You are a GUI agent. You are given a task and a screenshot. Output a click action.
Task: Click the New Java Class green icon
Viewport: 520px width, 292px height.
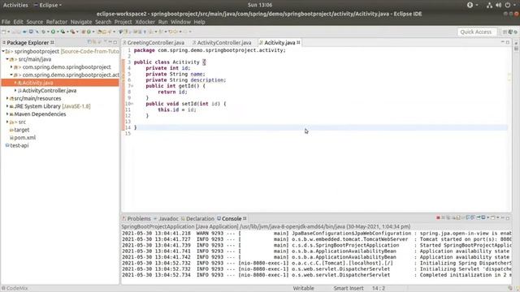[x=89, y=32]
